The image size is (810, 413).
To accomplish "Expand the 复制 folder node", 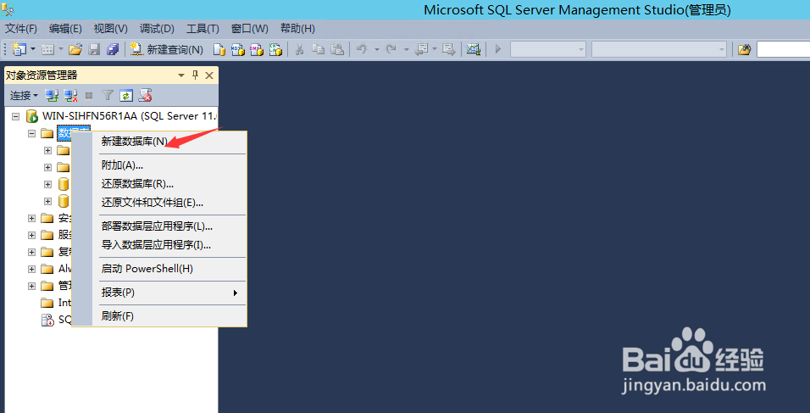I will click(x=31, y=252).
